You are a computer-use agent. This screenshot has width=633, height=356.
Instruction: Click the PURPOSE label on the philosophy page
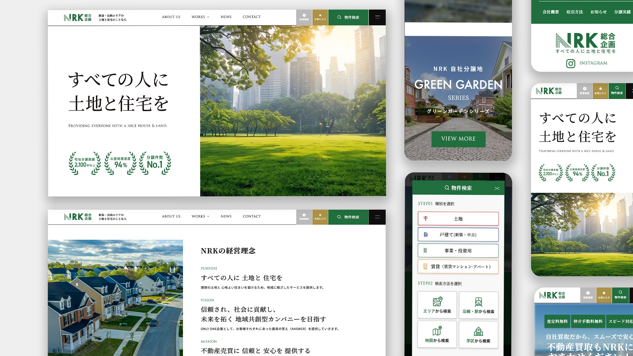(209, 268)
